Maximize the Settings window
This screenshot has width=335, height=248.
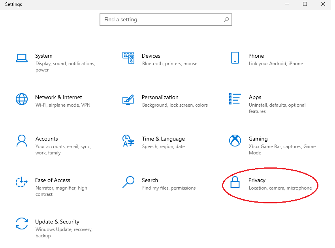(x=305, y=4)
